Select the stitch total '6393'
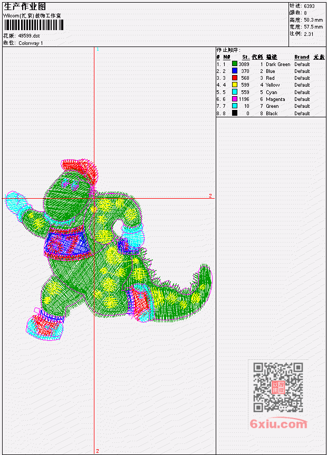Viewport: 327px width, 455px height. click(x=309, y=6)
